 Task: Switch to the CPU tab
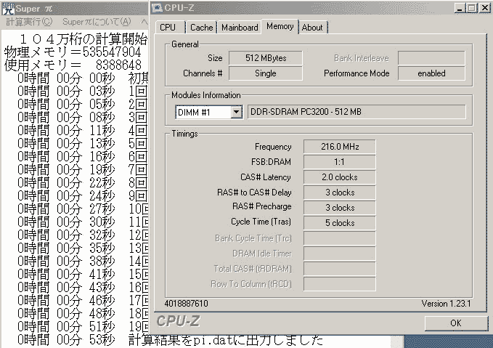click(168, 28)
